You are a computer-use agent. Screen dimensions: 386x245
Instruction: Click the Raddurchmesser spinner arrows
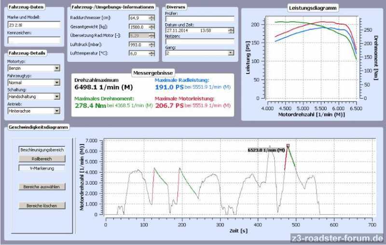[152, 18]
